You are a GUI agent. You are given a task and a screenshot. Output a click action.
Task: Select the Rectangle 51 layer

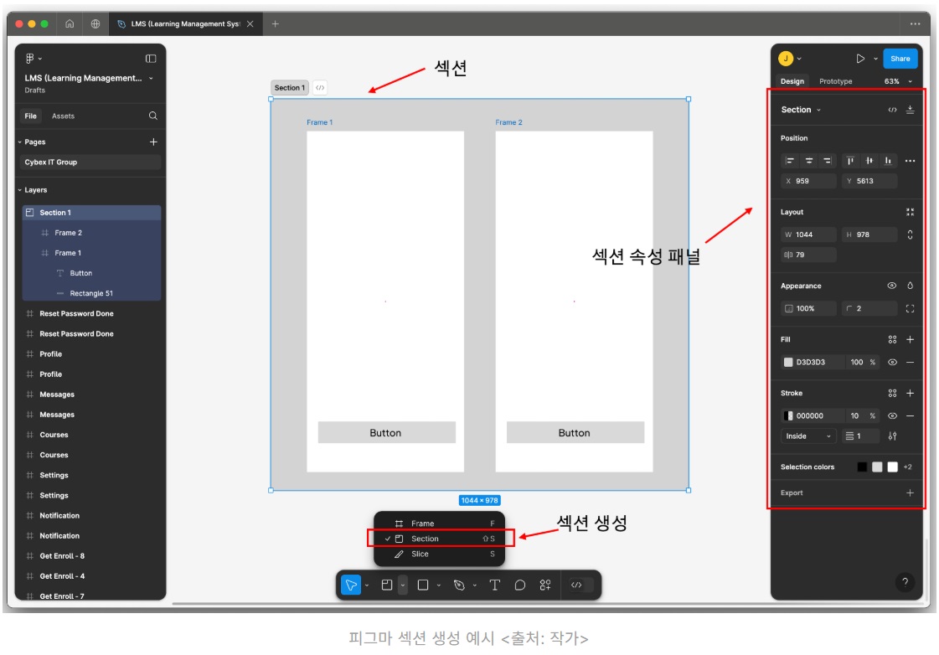tap(91, 293)
